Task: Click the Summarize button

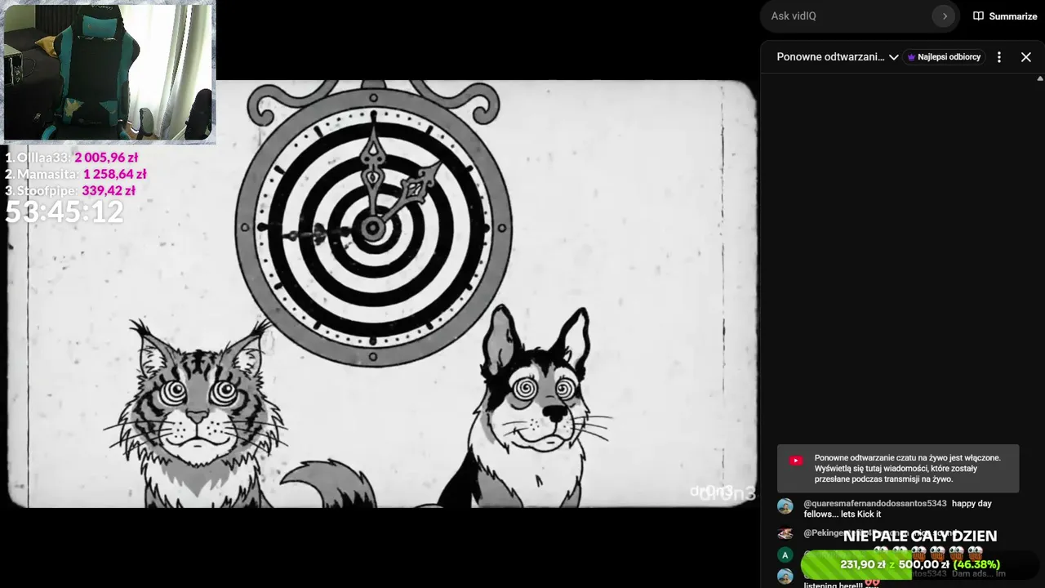Action: pyautogui.click(x=1005, y=16)
